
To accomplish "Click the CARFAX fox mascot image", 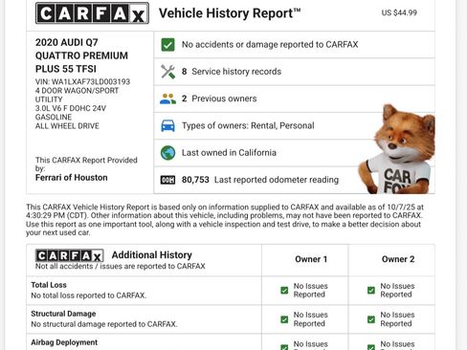I will click(x=396, y=149).
